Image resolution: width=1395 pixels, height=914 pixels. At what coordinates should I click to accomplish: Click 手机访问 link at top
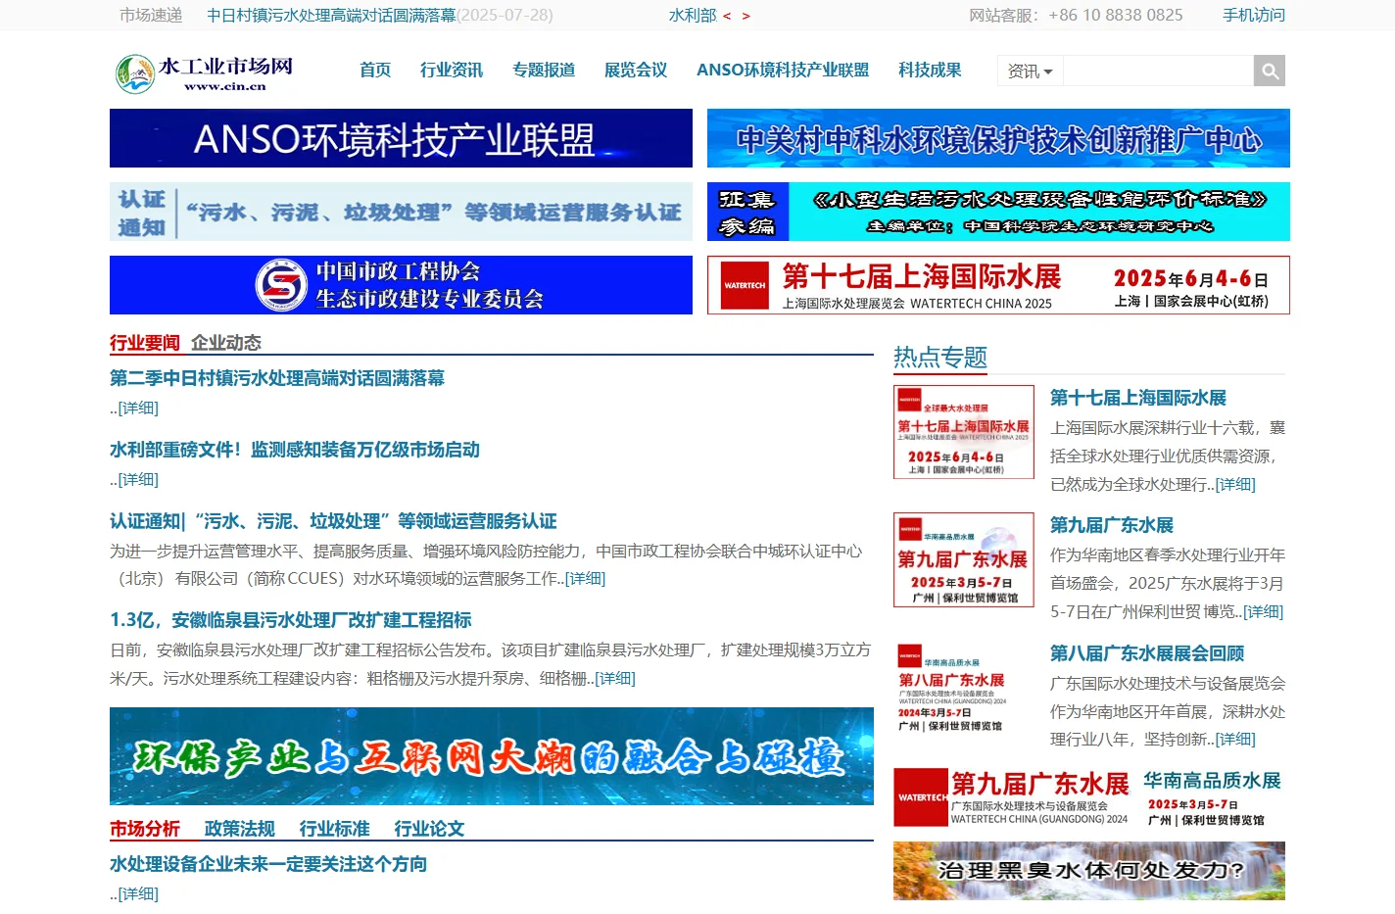pos(1254,16)
